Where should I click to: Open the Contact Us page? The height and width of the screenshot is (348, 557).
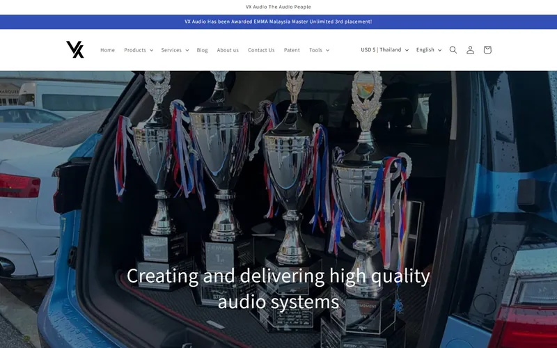tap(261, 50)
